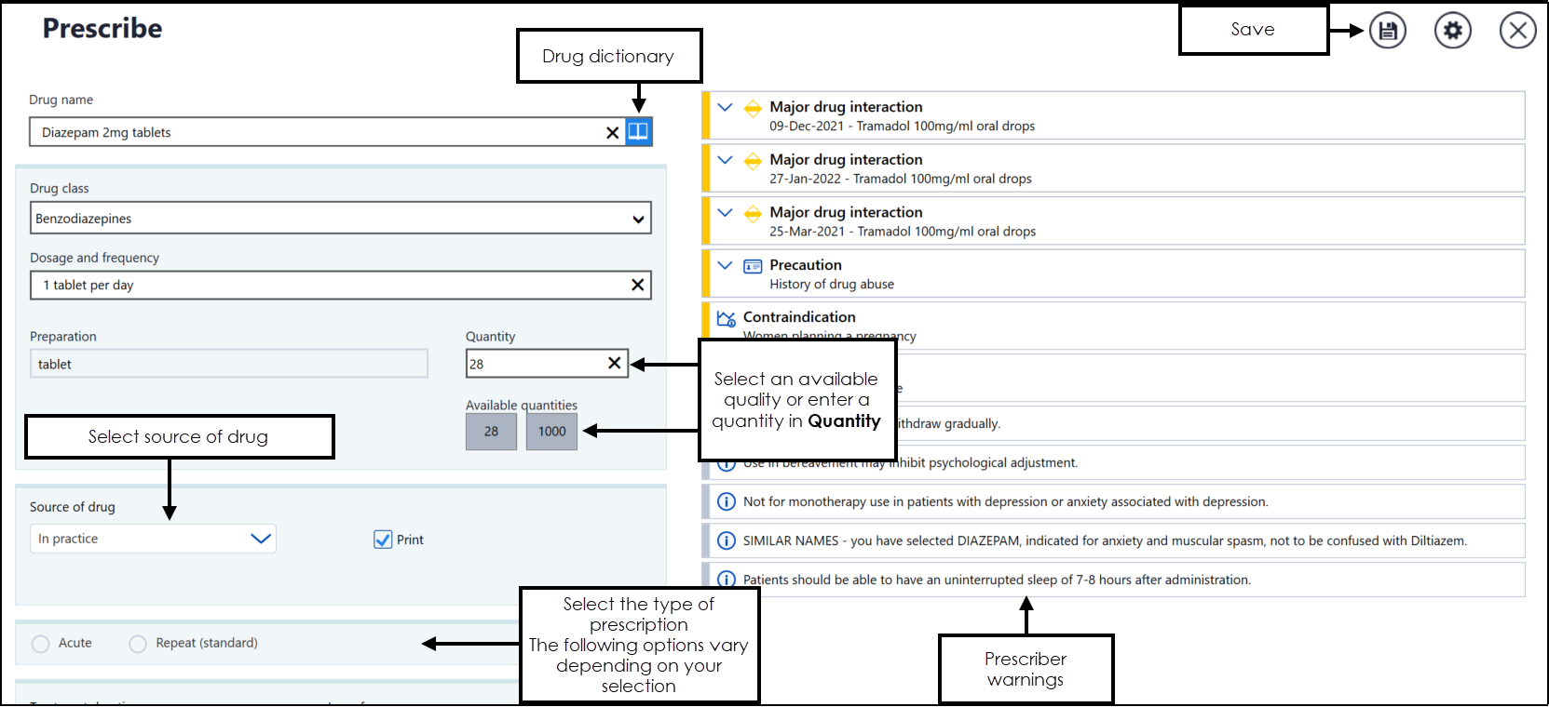Select the Repeat (standard) radio button
This screenshot has height=707, width=1549.
coord(138,644)
